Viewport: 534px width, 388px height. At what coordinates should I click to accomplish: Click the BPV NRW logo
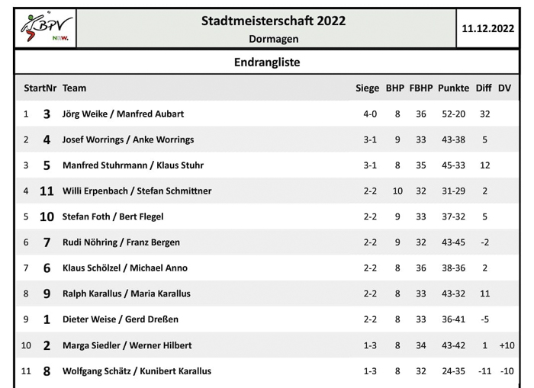pos(46,28)
